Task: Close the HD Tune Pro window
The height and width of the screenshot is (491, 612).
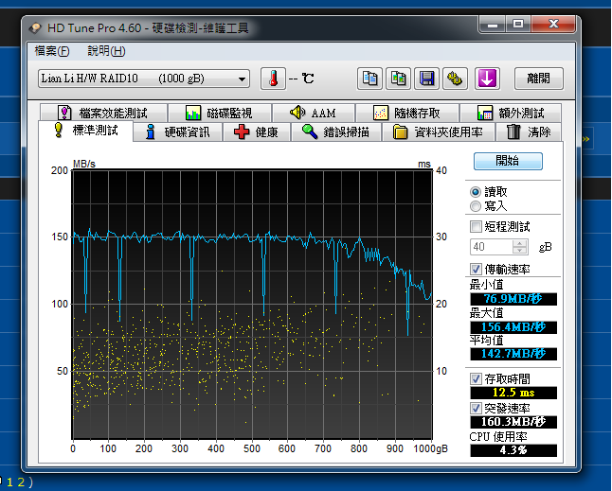Action: 553,25
